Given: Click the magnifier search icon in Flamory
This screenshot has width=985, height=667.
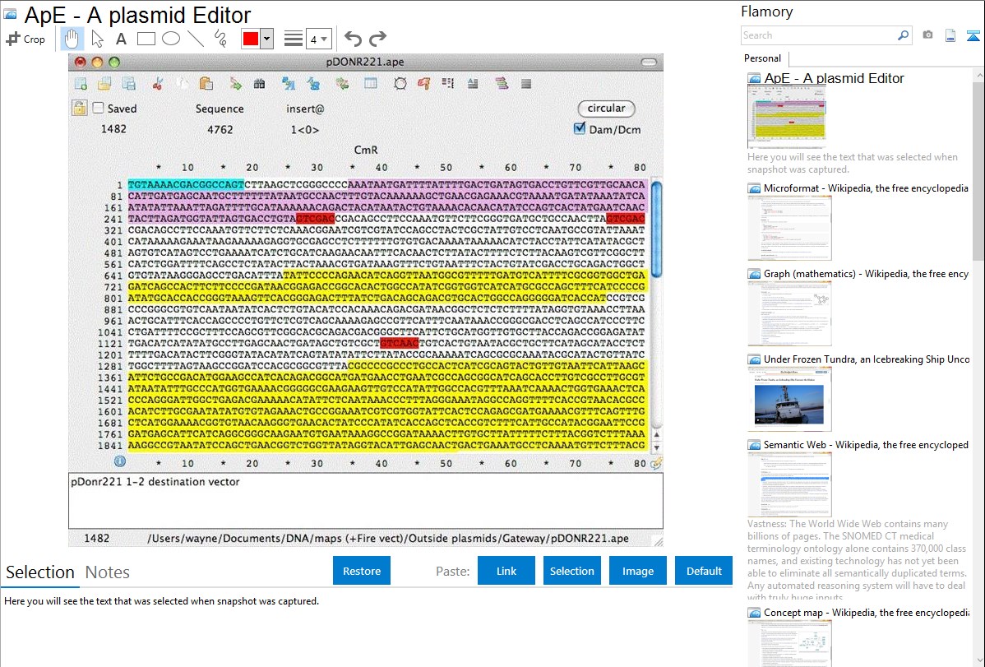Looking at the screenshot, I should point(903,35).
